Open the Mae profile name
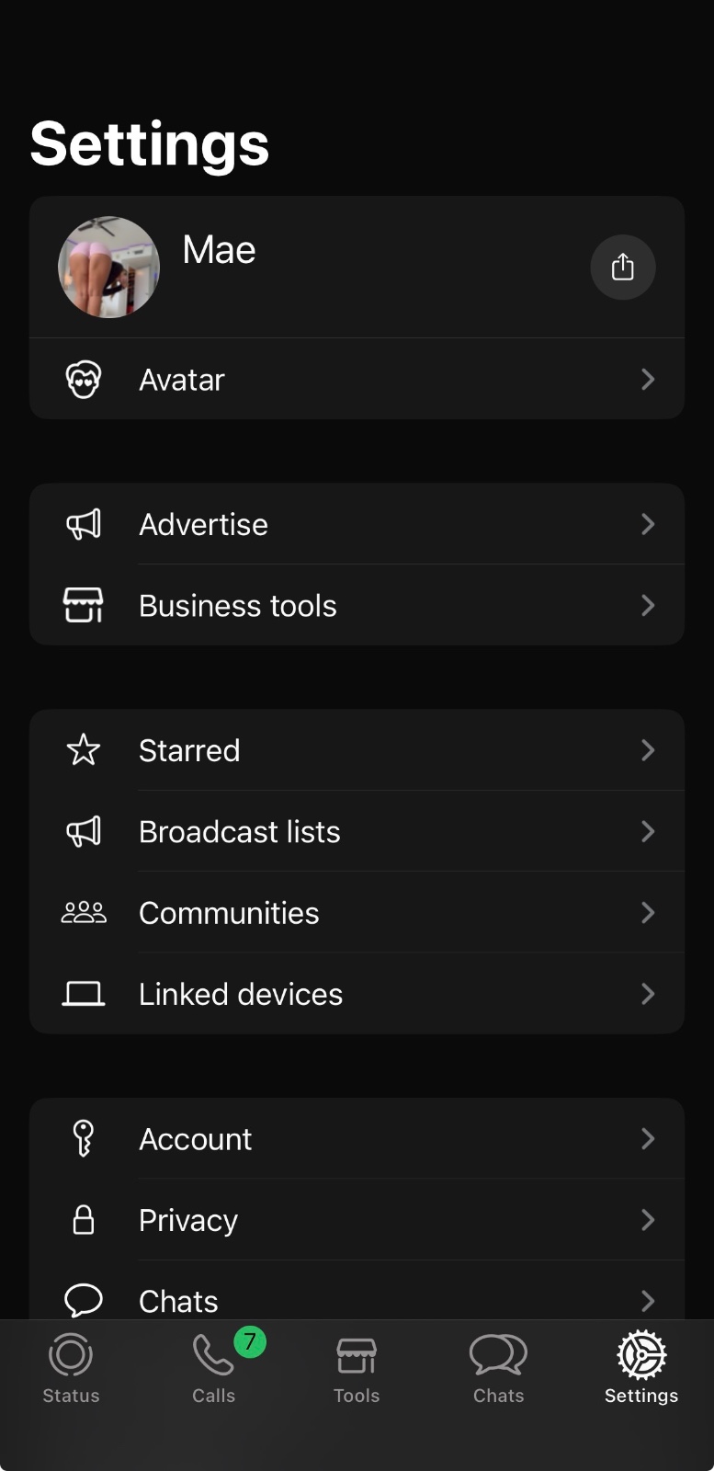This screenshot has height=1471, width=714. [219, 250]
